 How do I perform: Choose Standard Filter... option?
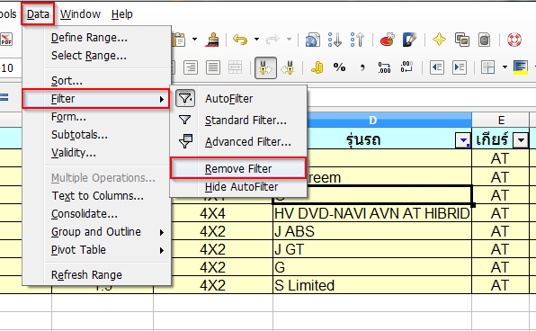coord(238,121)
